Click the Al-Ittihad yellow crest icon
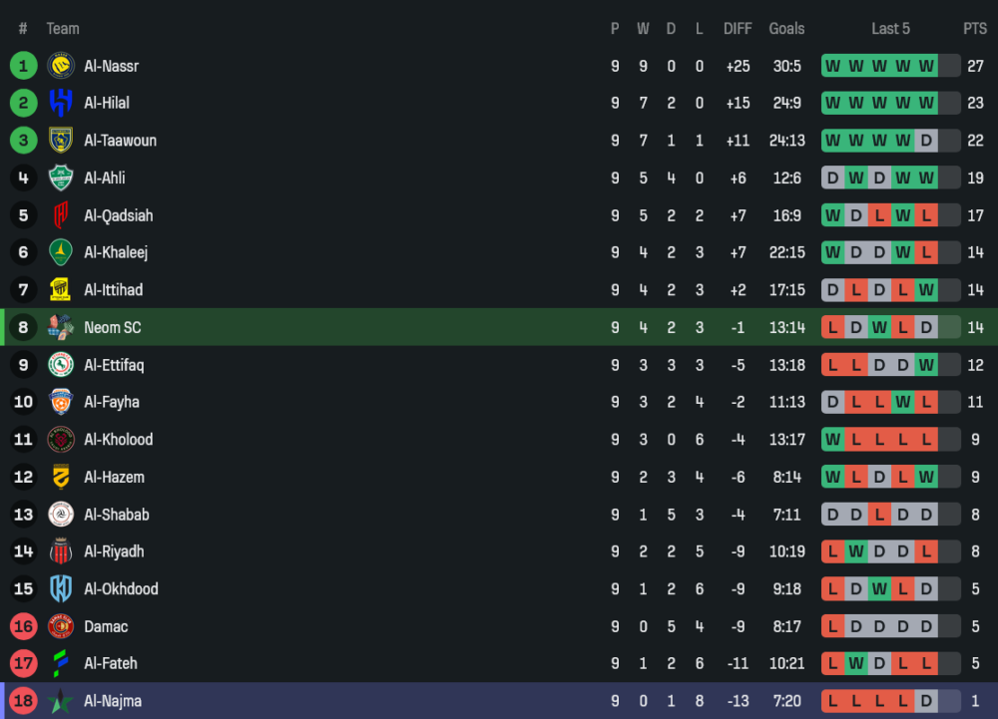Screen dimensions: 998x719 61,290
